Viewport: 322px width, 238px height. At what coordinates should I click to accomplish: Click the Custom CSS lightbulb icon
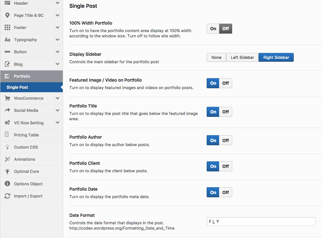point(7,147)
